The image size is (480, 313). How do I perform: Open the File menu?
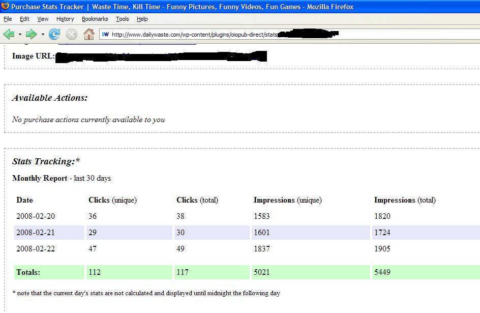point(8,19)
